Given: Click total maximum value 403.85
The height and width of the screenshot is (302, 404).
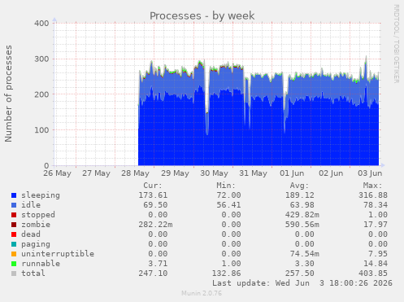Looking at the screenshot, I should point(373,274).
